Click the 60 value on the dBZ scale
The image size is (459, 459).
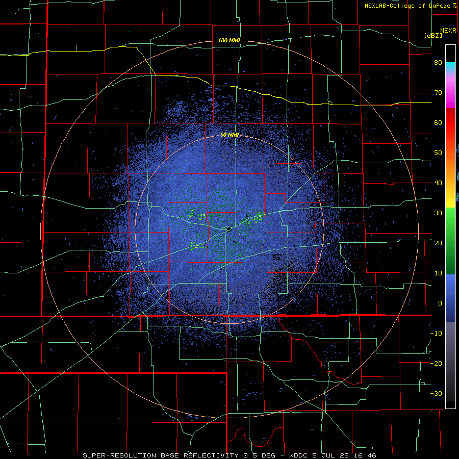pos(438,122)
